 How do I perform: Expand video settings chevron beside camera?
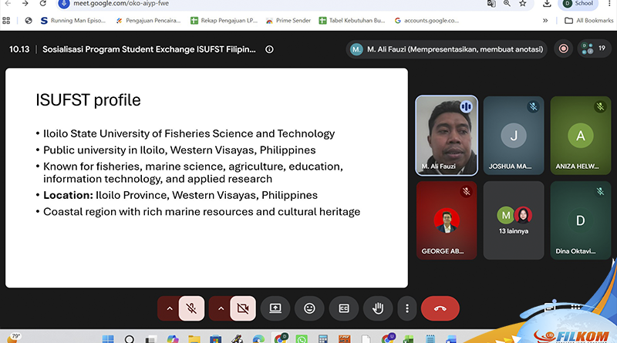tap(221, 308)
